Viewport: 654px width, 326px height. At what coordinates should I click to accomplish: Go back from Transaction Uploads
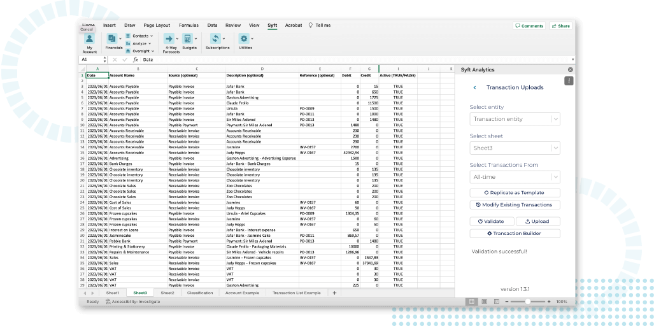474,87
